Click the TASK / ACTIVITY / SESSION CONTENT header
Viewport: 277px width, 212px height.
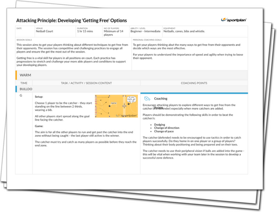click(x=87, y=83)
